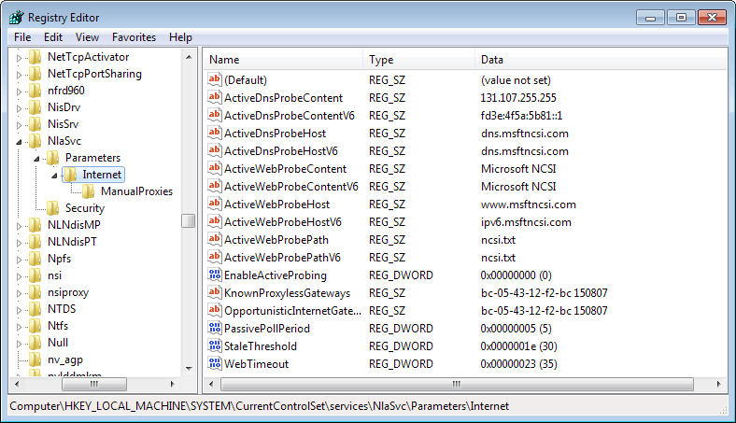Select the NisDrv key in the tree
This screenshot has width=736, height=423.
pos(64,107)
